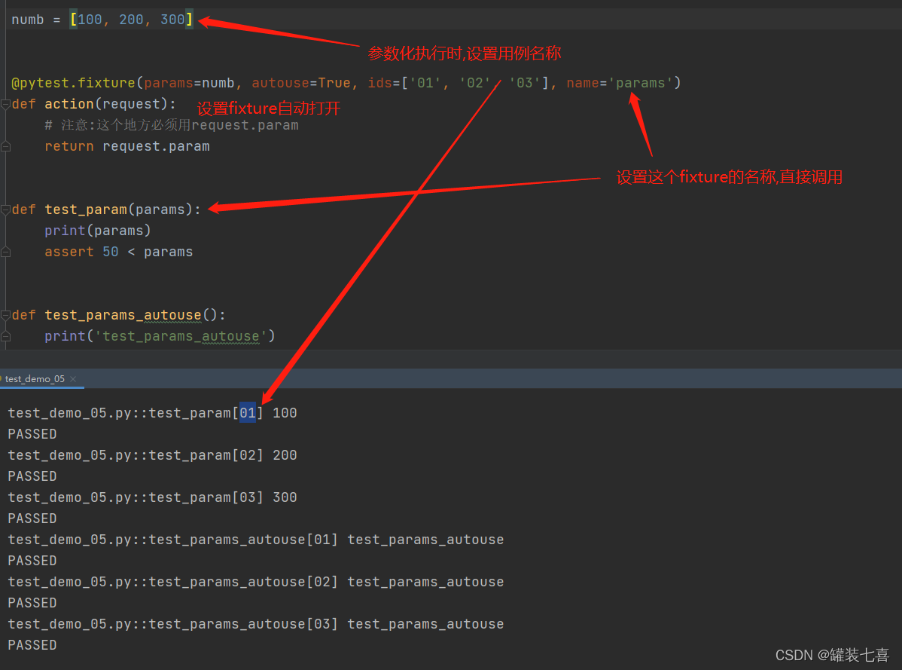
Task: Click the return request.param line
Action: pyautogui.click(x=127, y=147)
